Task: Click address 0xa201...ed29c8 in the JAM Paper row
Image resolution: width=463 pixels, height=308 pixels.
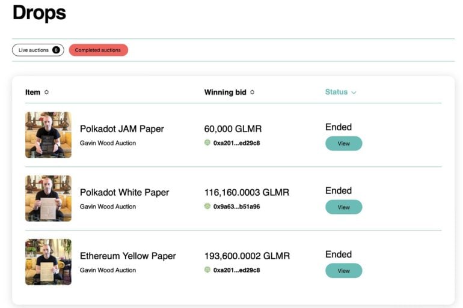Action: [236, 143]
